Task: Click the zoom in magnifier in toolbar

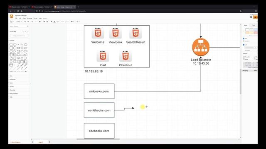Action: [25, 22]
